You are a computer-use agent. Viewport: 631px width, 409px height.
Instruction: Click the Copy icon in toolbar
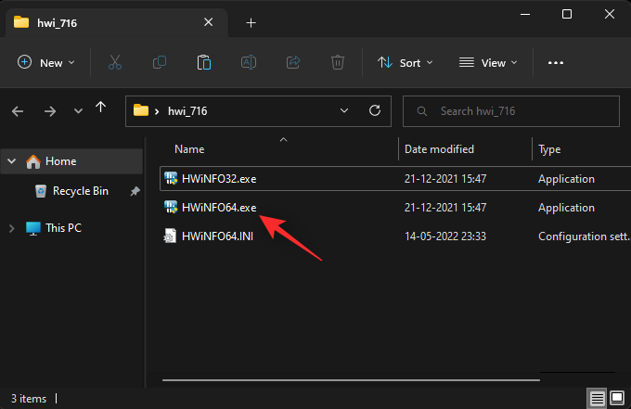point(160,63)
